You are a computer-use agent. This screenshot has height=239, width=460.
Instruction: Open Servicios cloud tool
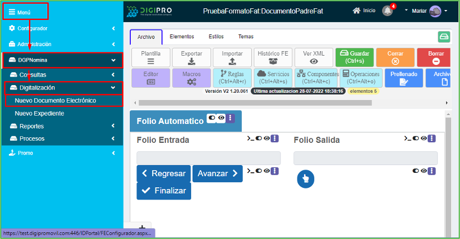pos(273,78)
